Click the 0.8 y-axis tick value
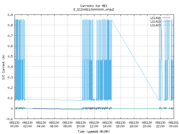Screen dimensions: 179x134 10,25
